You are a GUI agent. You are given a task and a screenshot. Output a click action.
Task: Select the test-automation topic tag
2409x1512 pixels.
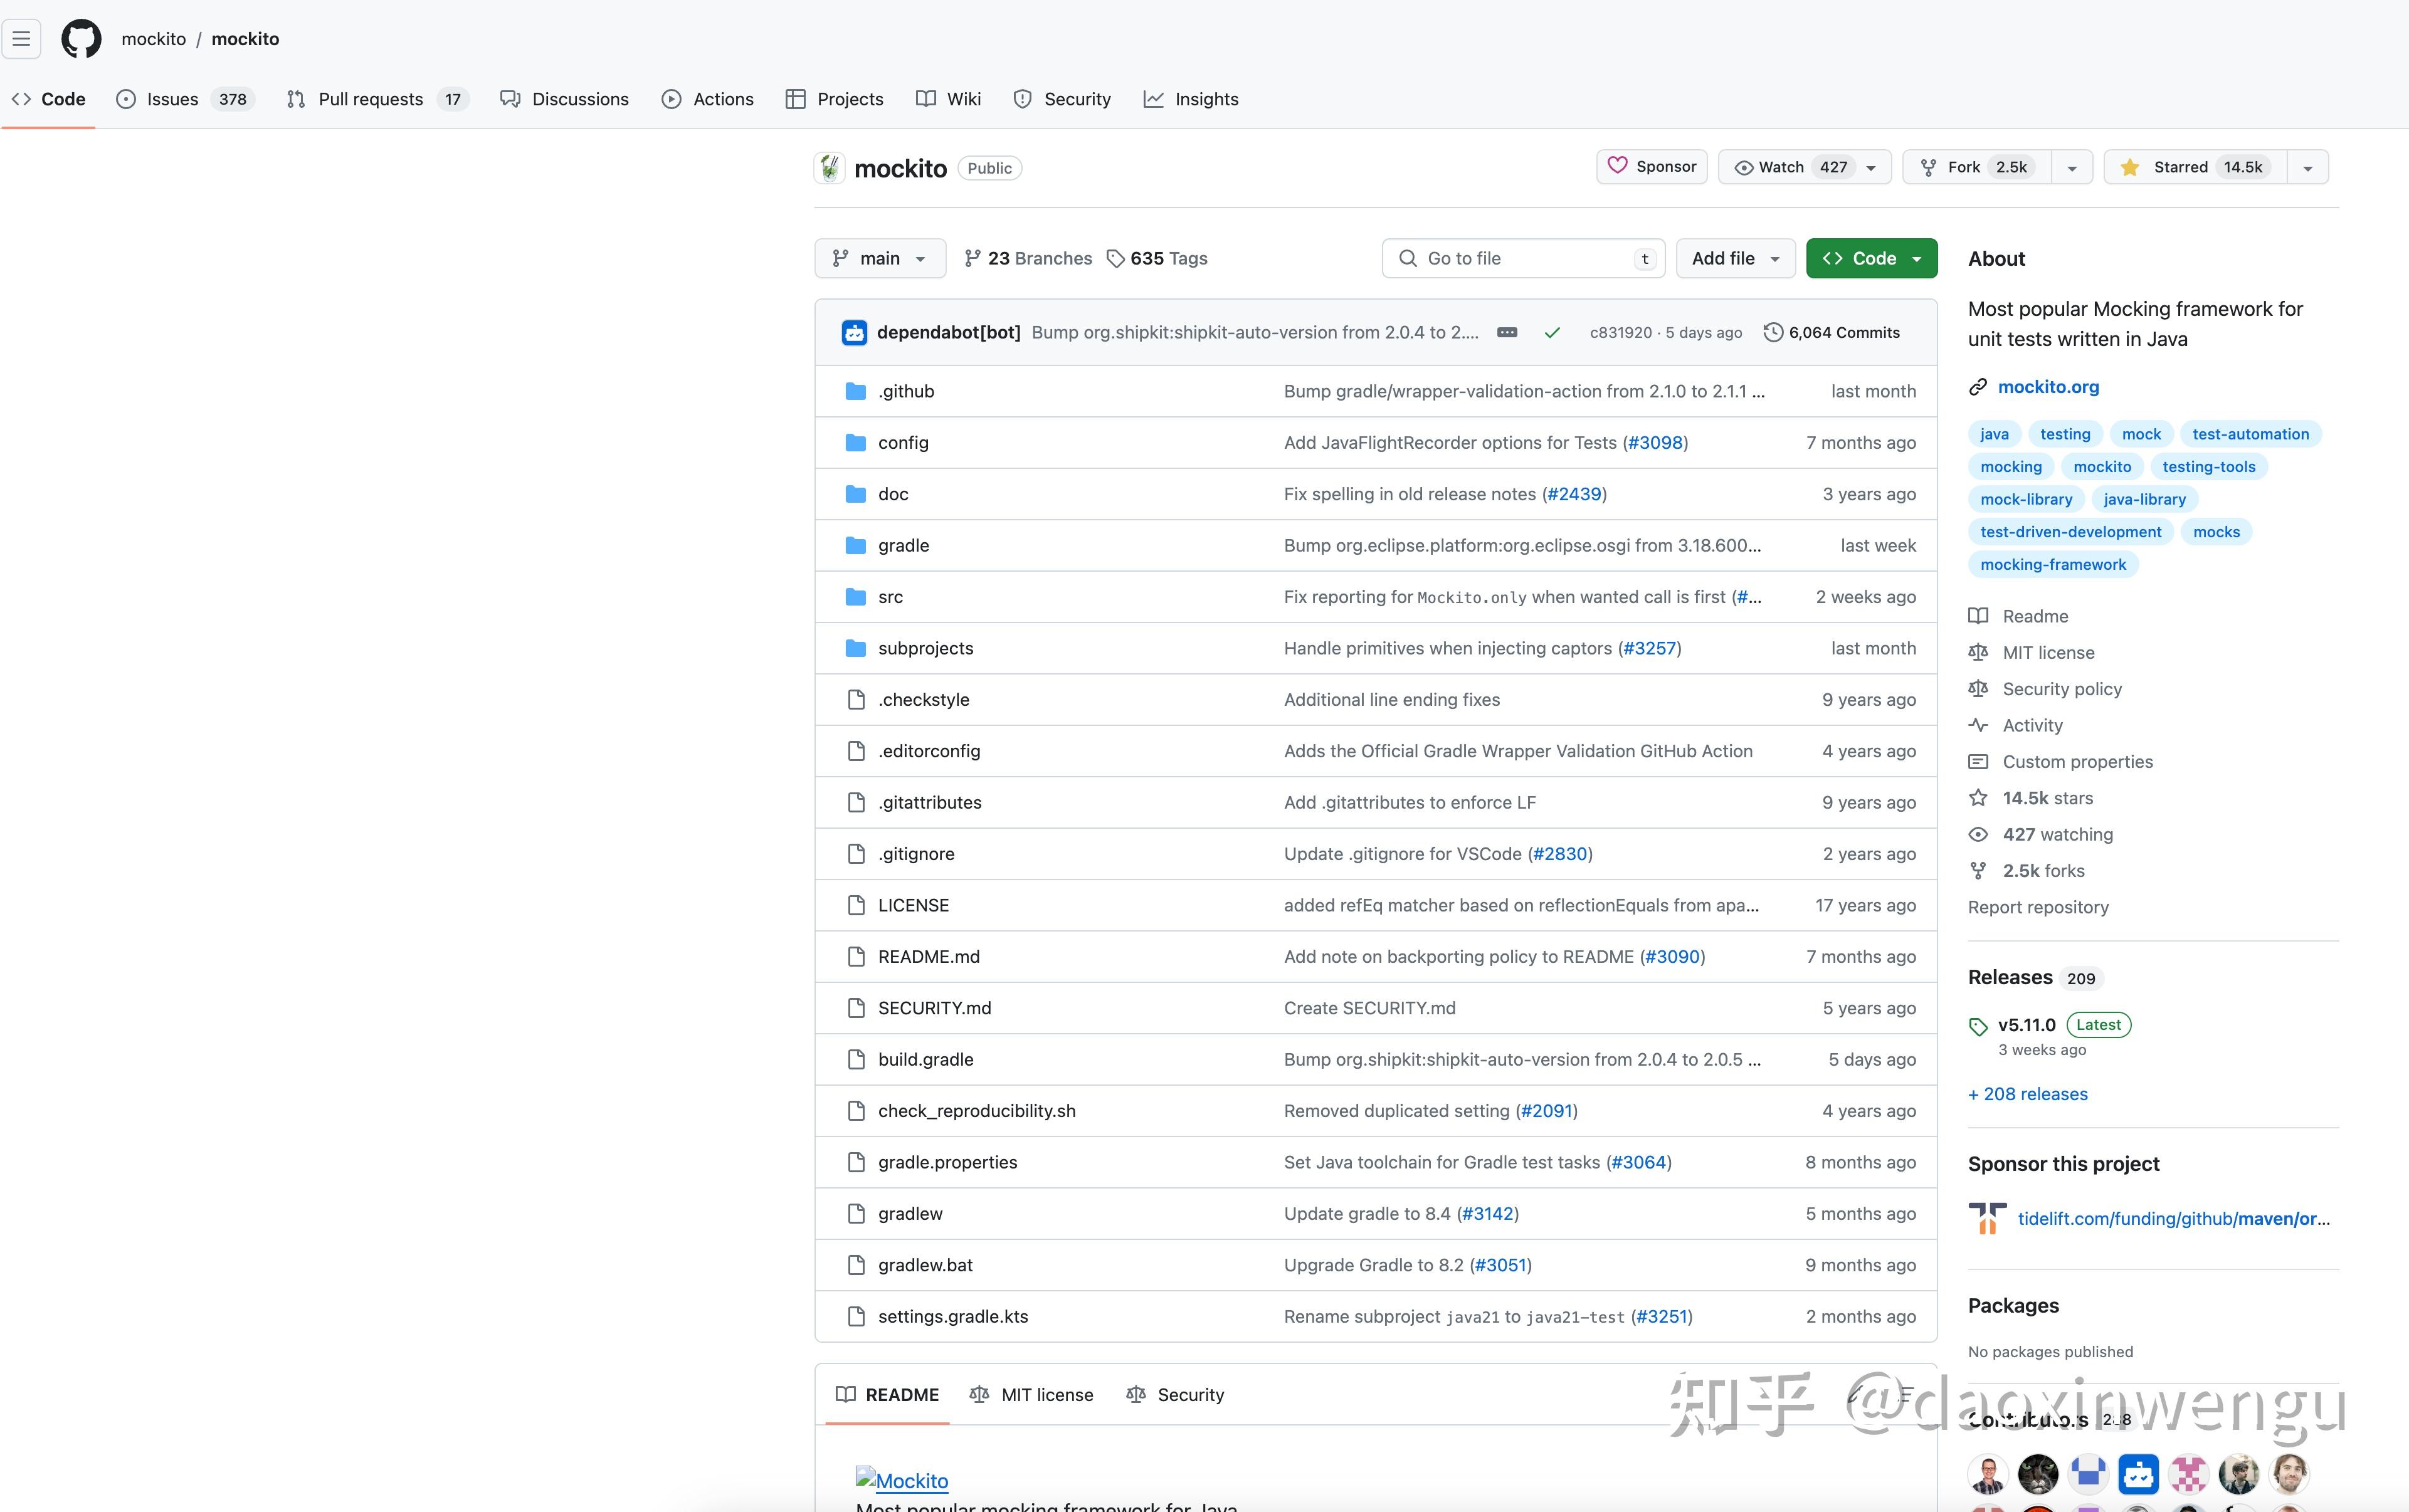click(x=2250, y=434)
